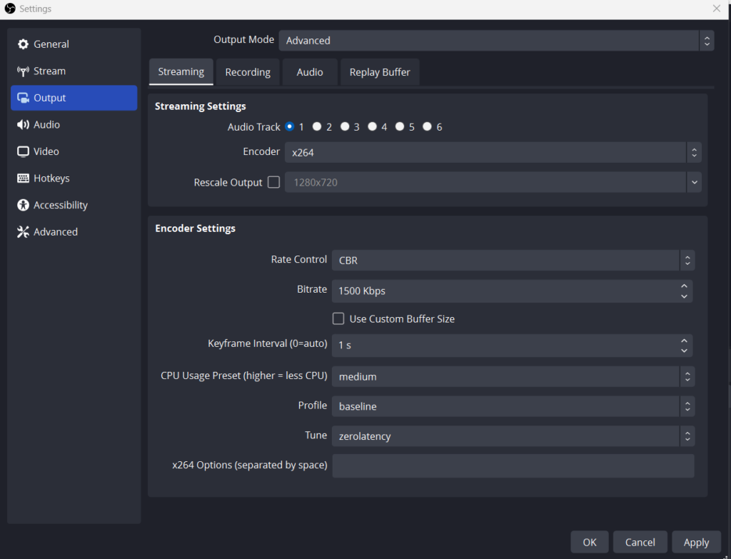Select the Stream antenna icon
This screenshot has width=731, height=559.
tap(23, 71)
